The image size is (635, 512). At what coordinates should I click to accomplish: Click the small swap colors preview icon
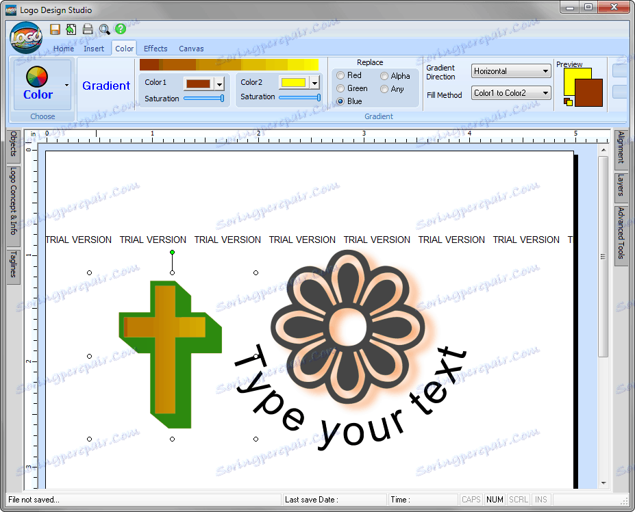point(568,101)
